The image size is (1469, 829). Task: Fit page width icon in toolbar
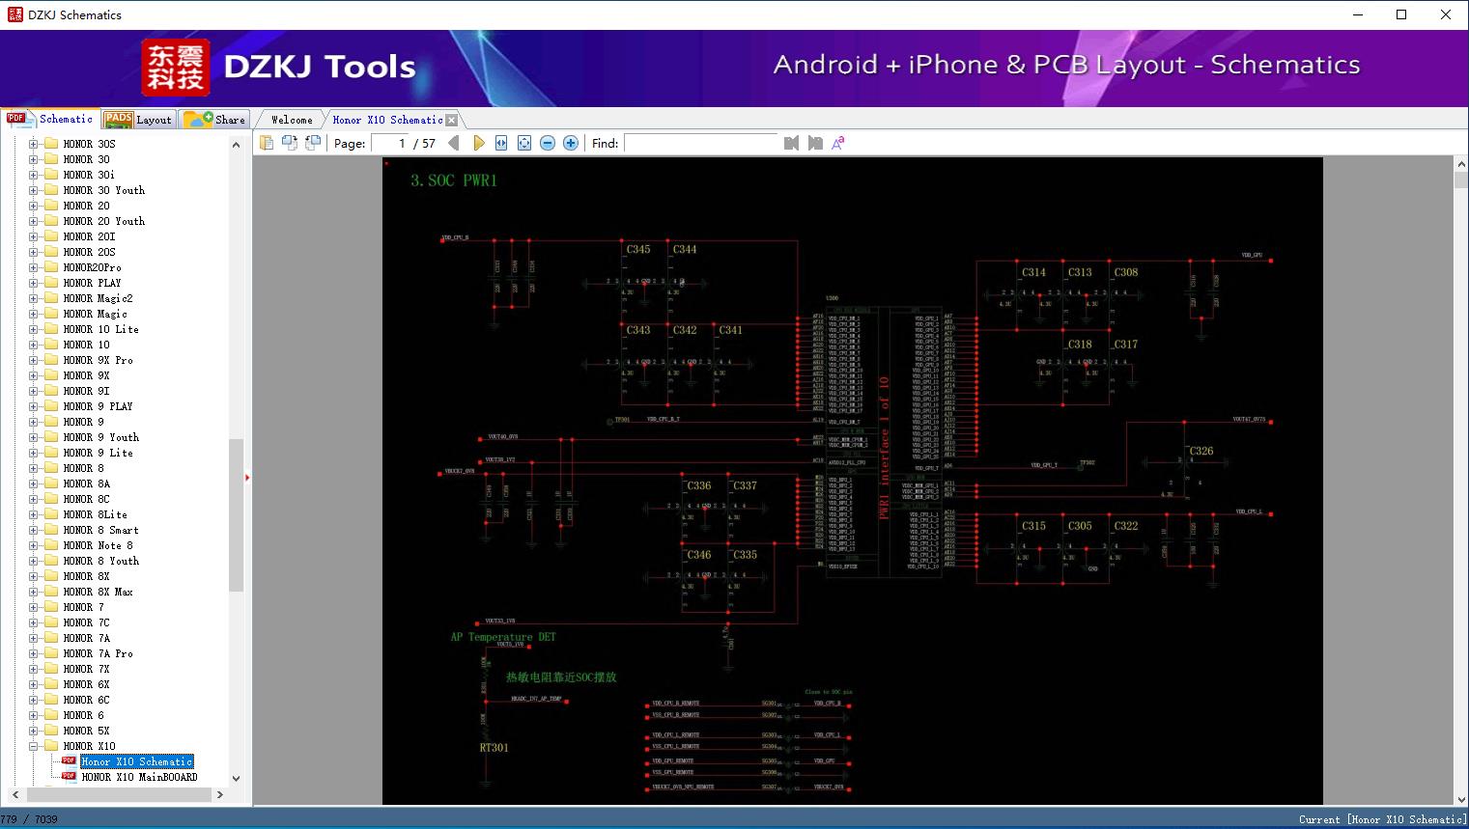tap(501, 143)
